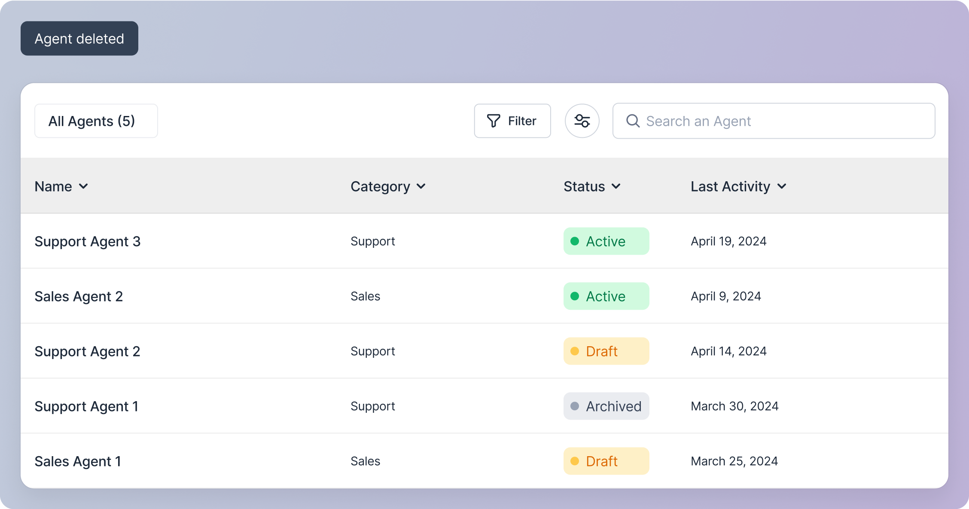
Task: Click the funnel Filter button
Action: coord(512,121)
